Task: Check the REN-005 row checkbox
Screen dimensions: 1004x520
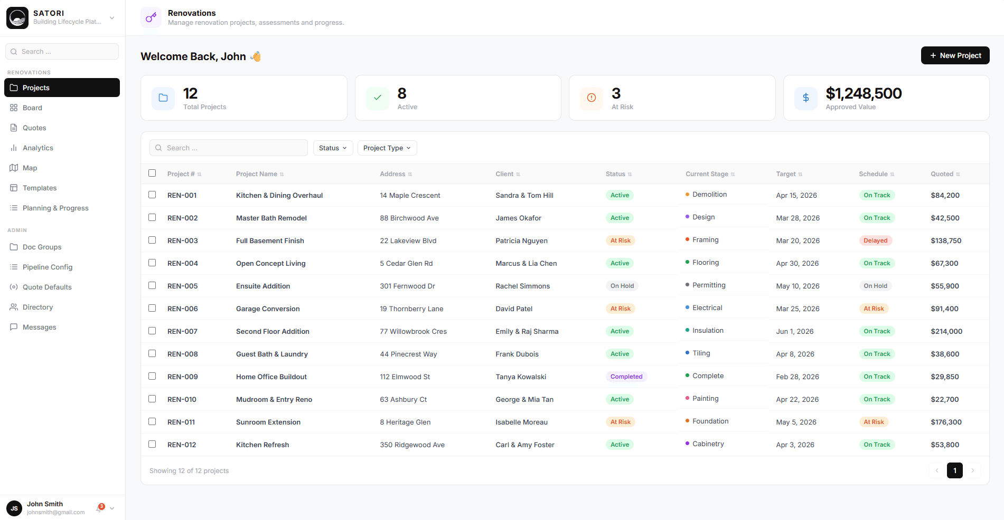Action: click(x=152, y=285)
